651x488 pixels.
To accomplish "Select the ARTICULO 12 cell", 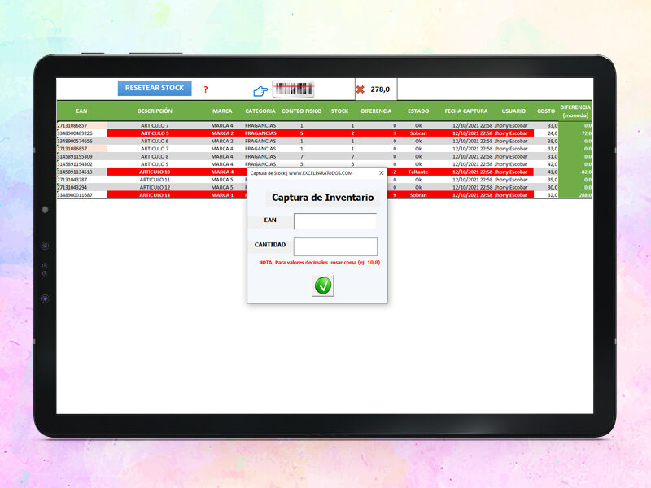I will point(155,188).
